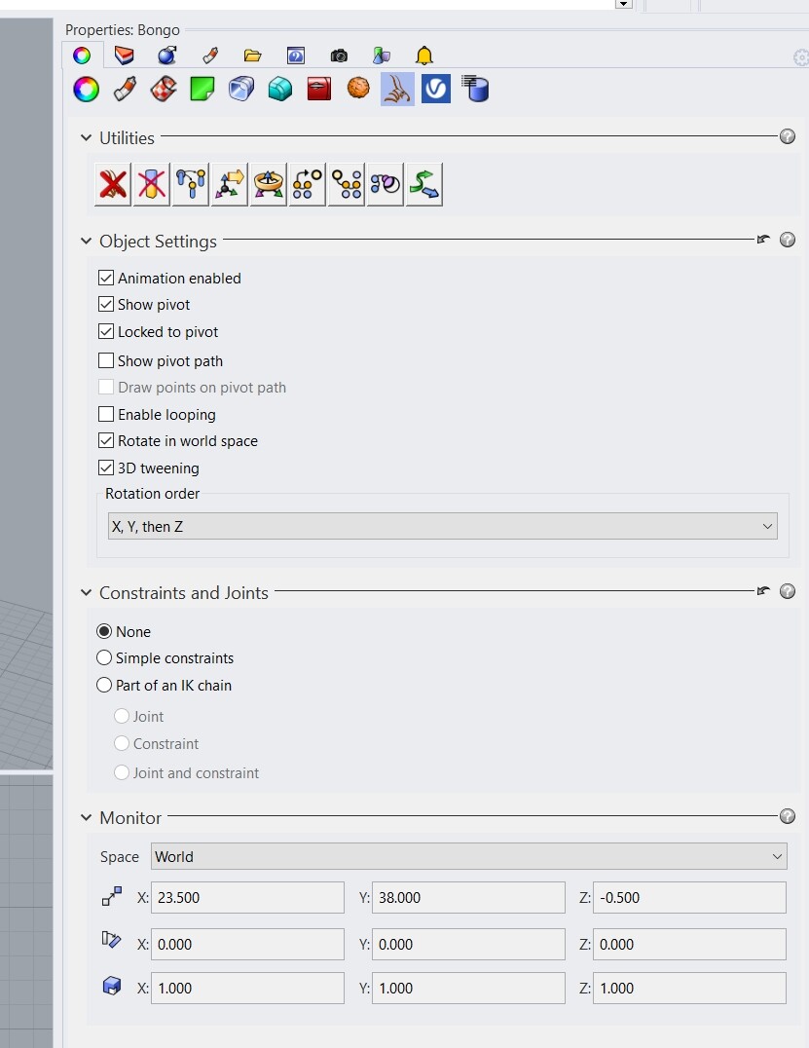Open the Rotation order dropdown
809x1048 pixels.
pyautogui.click(x=442, y=526)
